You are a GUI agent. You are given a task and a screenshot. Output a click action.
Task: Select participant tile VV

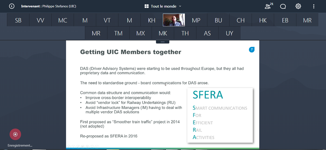pyautogui.click(x=40, y=20)
